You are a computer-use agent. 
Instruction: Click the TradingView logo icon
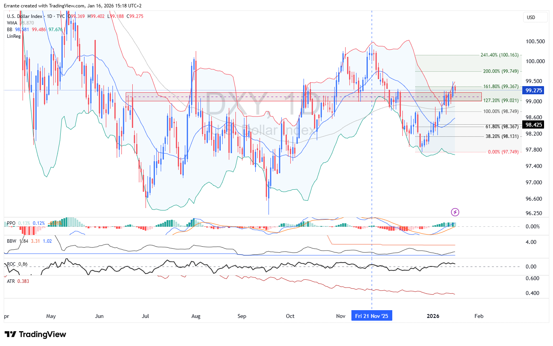[x=11, y=334]
